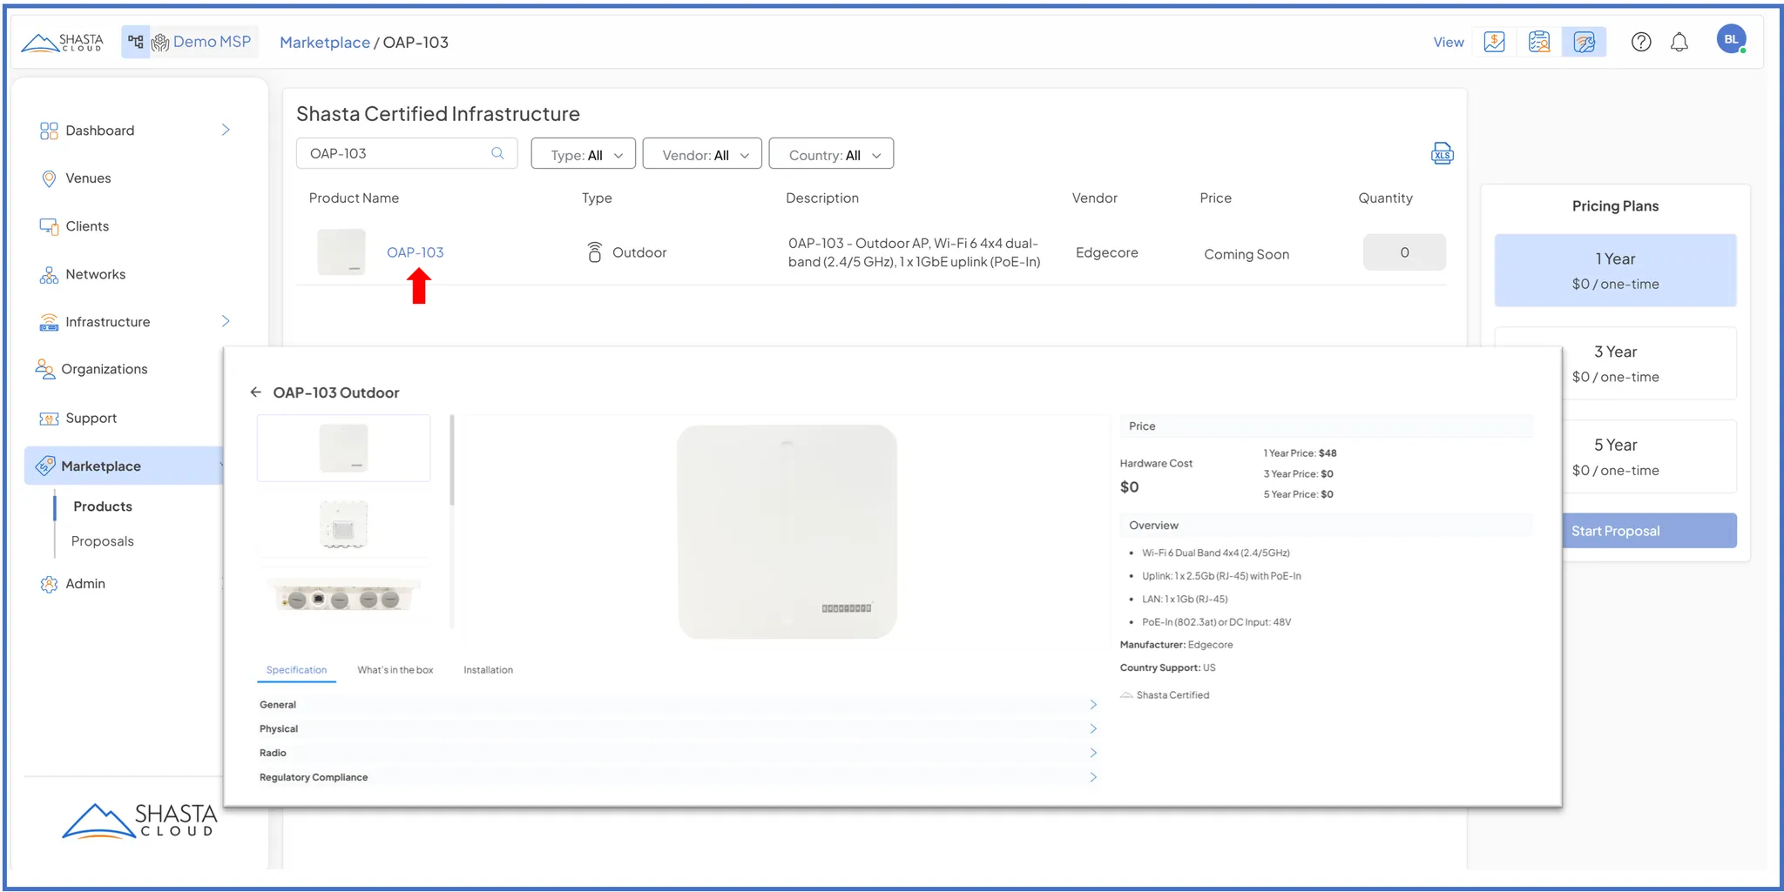Select the 3 Year pricing plan
The image size is (1784, 892).
click(1615, 364)
